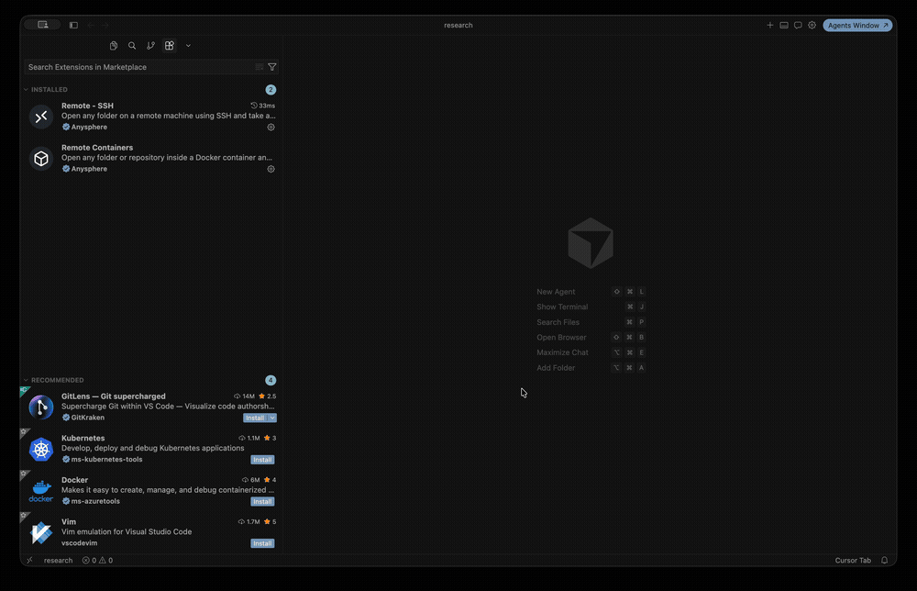Open errors and warnings status indicator
The width and height of the screenshot is (917, 591).
click(x=98, y=561)
